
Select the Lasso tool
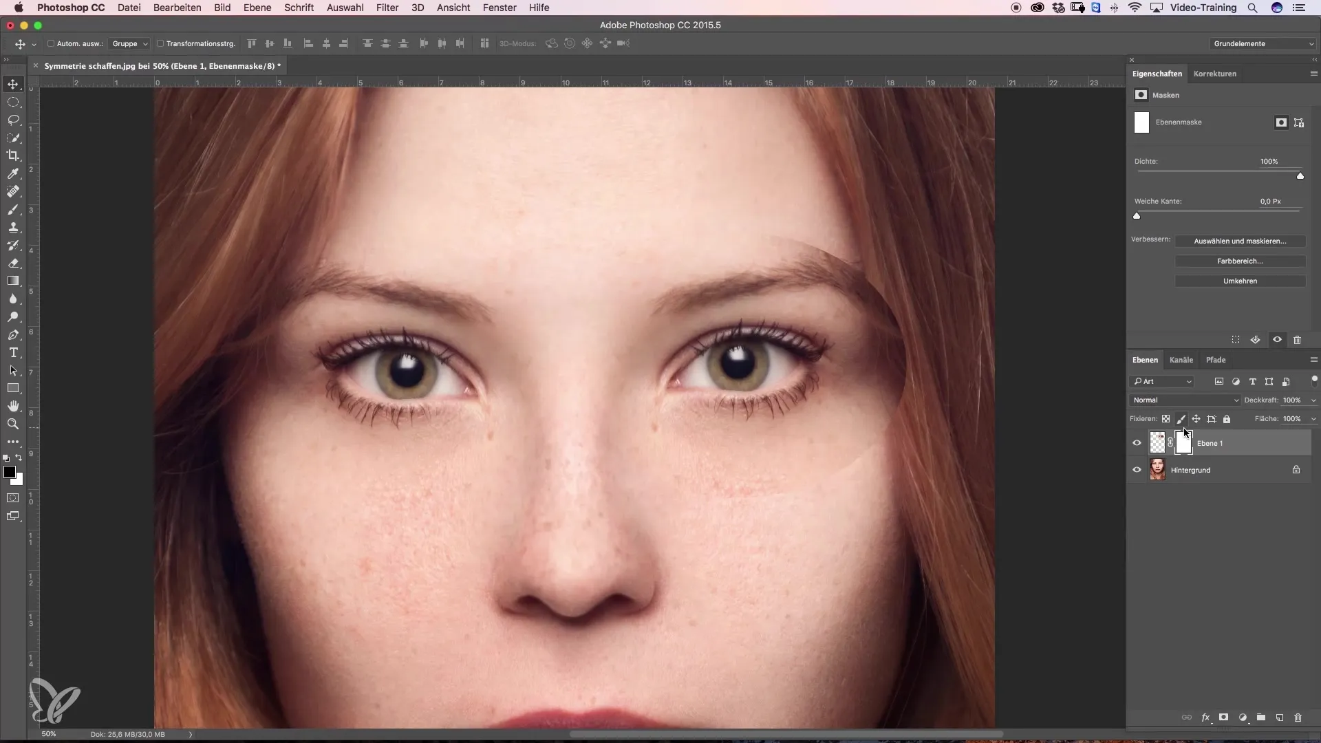13,120
